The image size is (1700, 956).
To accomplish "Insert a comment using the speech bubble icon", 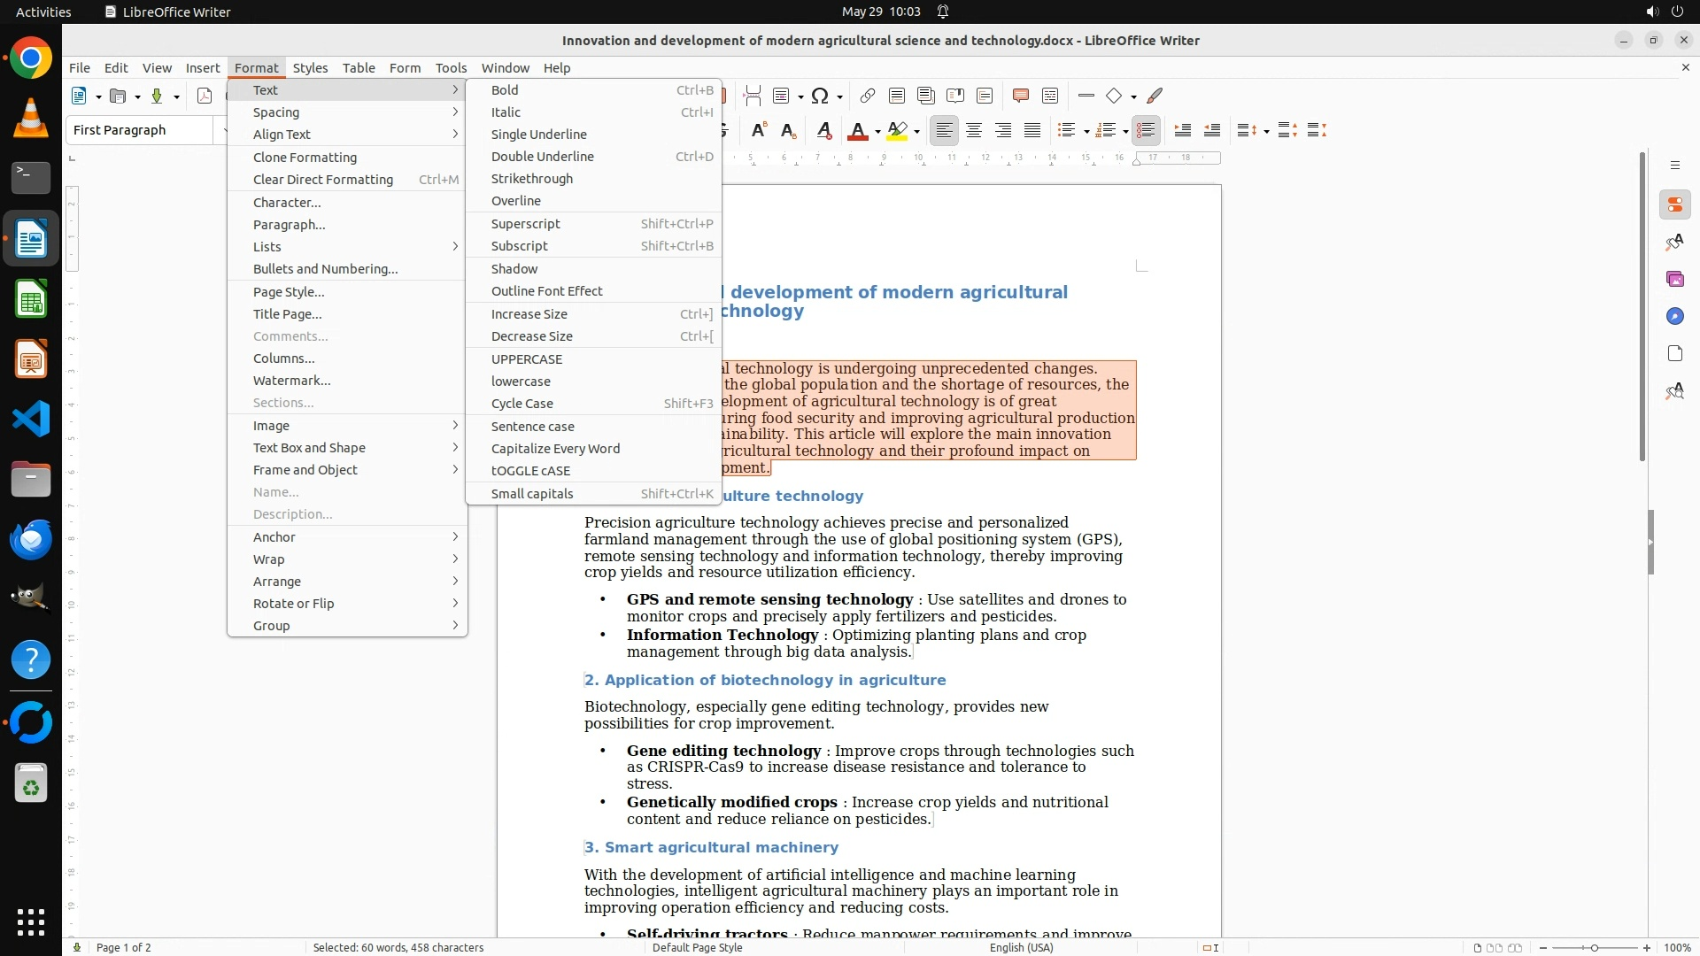I will 1020,96.
